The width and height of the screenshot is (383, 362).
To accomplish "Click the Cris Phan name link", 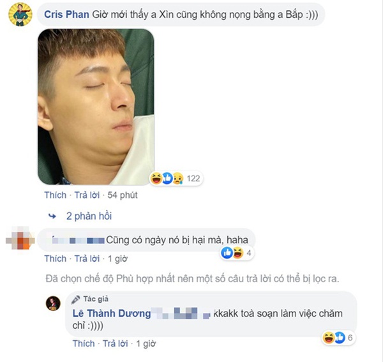I will coord(66,15).
